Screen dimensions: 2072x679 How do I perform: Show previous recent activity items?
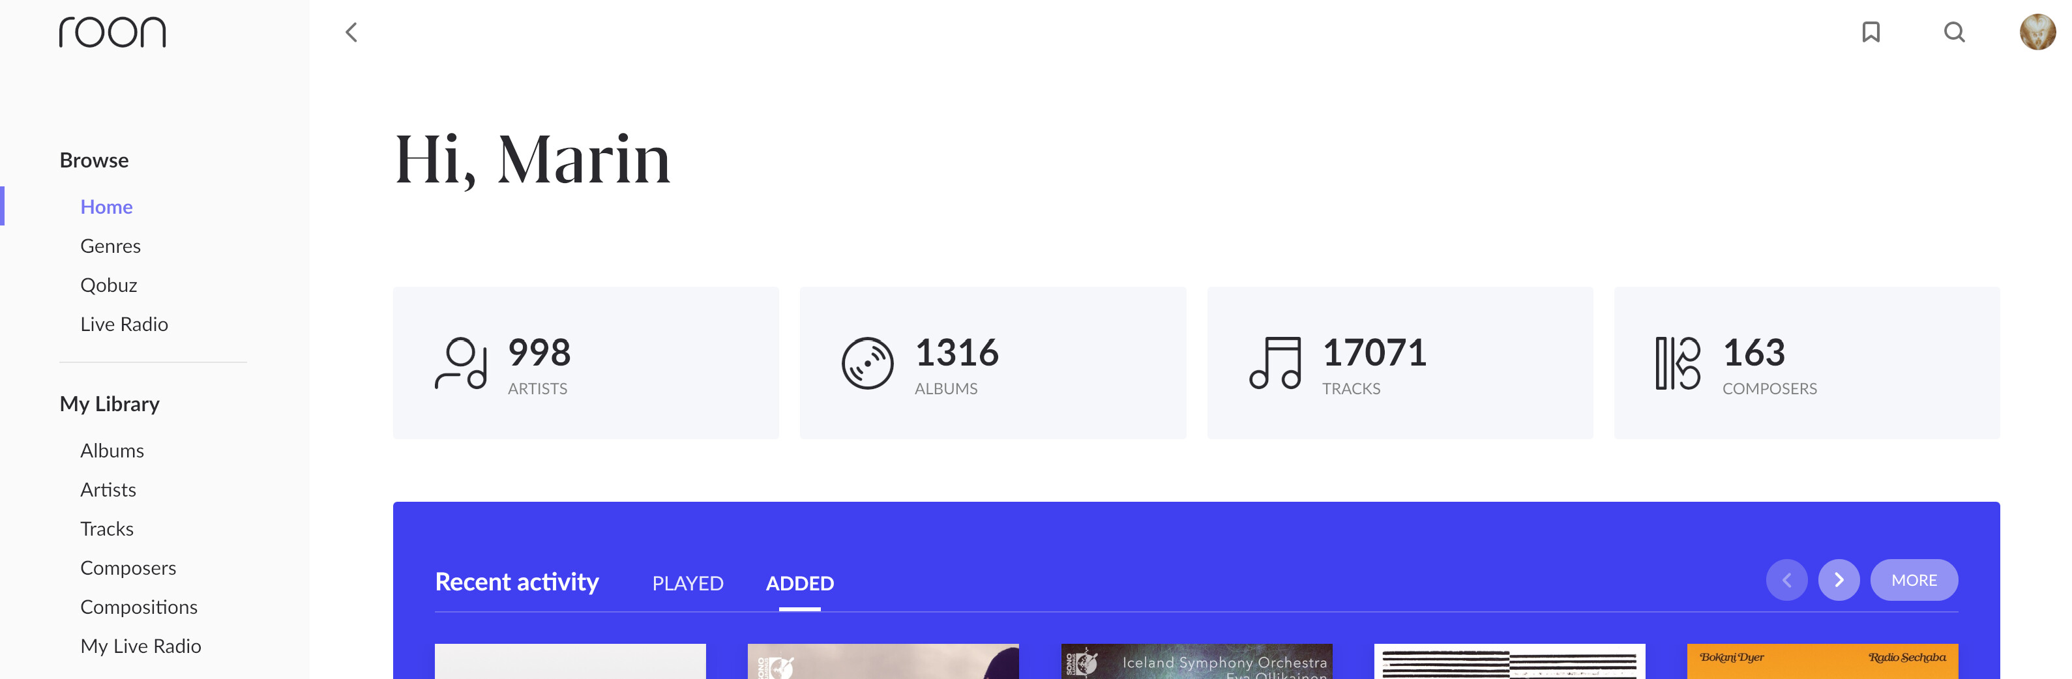1786,580
